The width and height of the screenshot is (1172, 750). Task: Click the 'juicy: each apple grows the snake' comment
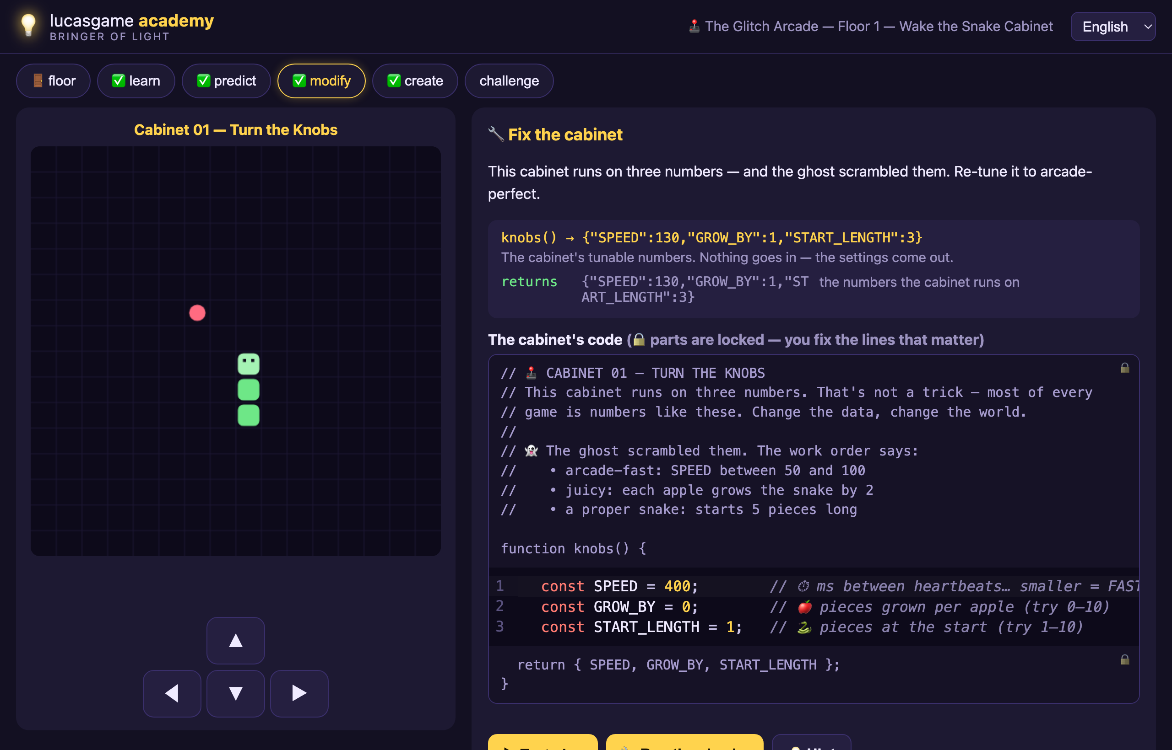tap(719, 490)
